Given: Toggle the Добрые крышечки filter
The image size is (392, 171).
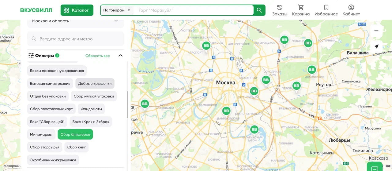Looking at the screenshot, I should 95,83.
